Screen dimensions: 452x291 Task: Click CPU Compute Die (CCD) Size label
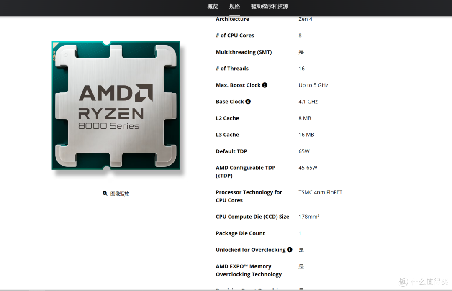click(252, 217)
